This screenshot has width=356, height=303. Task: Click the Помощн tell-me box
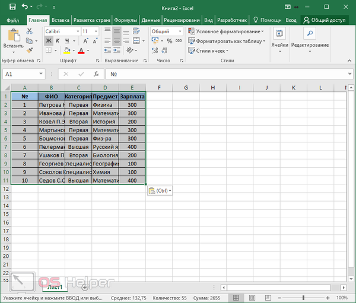pos(267,20)
